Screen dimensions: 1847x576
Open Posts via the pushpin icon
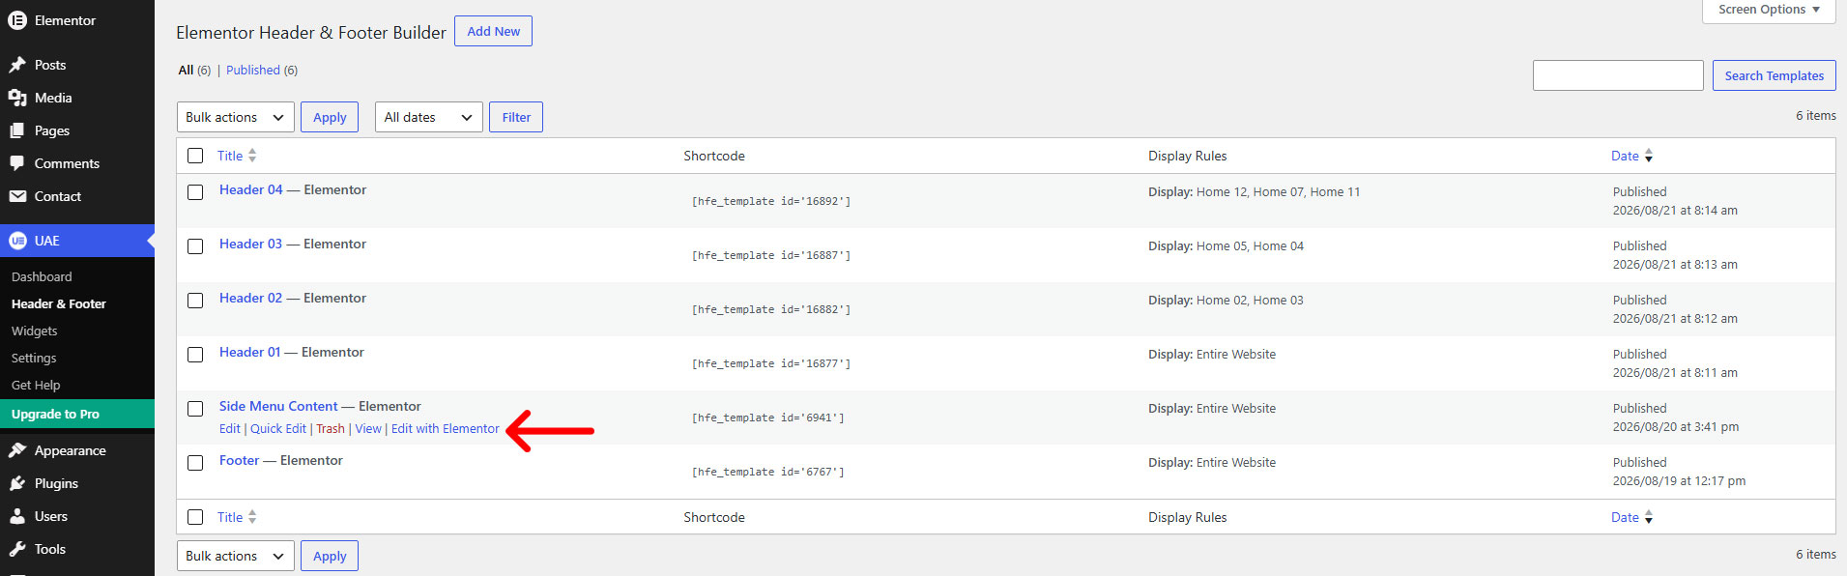pyautogui.click(x=17, y=65)
